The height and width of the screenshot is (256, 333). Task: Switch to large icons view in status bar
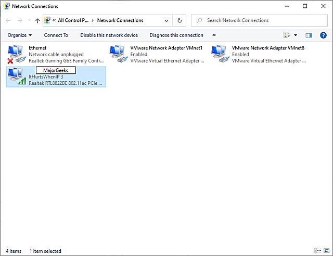coord(326,251)
